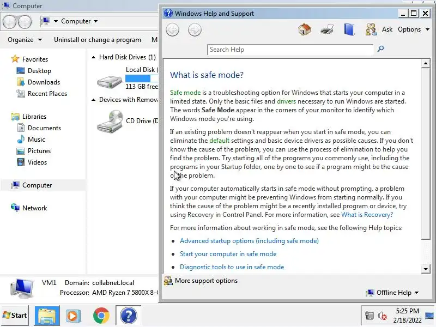Screen dimensions: 436x327
Task: Select the Local Disk drive icon
Action: point(110,81)
